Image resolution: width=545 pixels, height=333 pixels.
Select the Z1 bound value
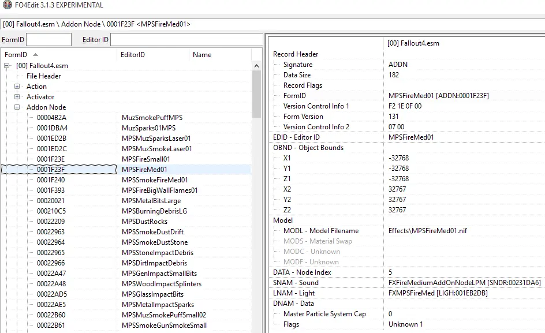point(399,179)
